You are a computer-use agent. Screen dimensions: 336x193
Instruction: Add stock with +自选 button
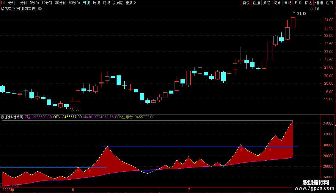(319, 3)
